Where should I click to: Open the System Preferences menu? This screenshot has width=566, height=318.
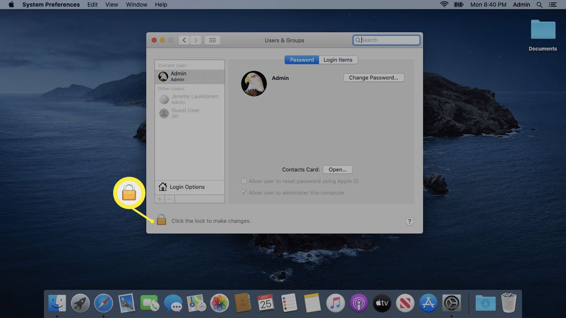pyautogui.click(x=51, y=5)
